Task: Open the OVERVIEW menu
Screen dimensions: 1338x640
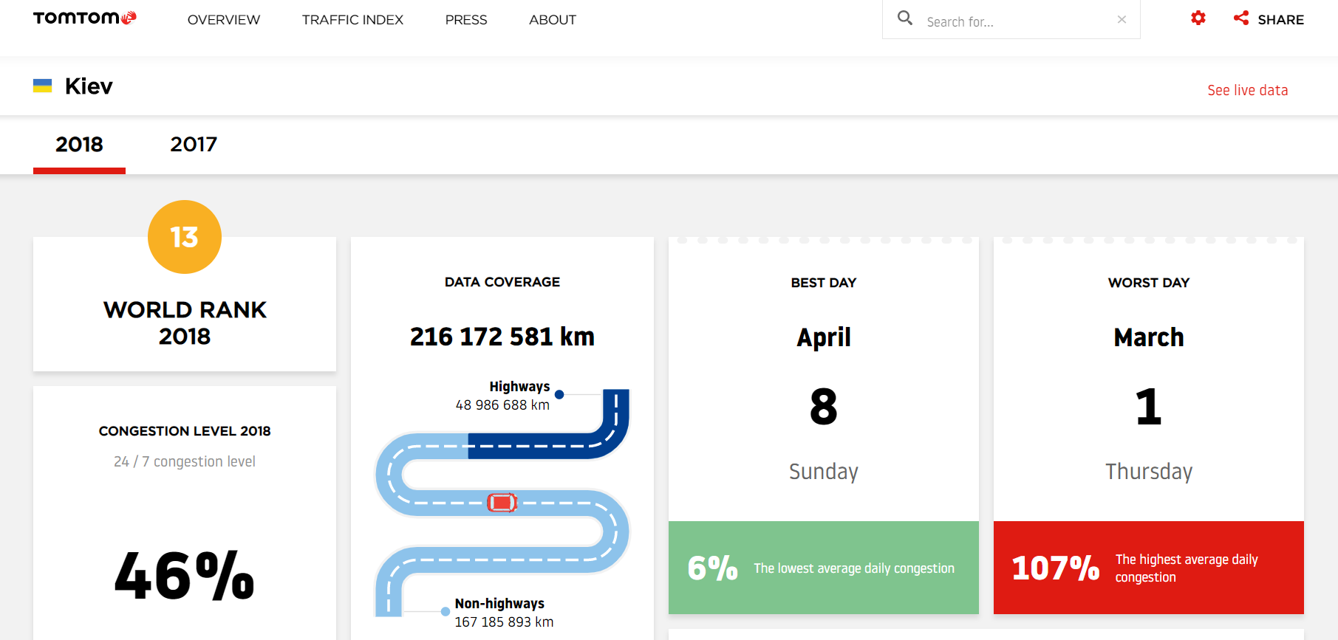Action: pyautogui.click(x=224, y=20)
